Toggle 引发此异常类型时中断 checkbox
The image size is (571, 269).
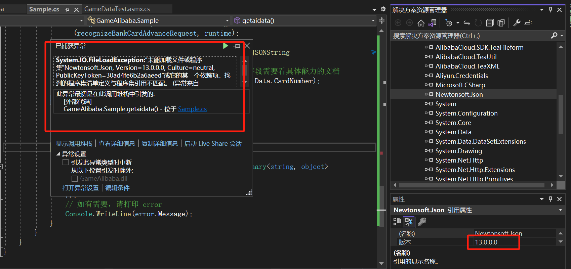click(66, 162)
